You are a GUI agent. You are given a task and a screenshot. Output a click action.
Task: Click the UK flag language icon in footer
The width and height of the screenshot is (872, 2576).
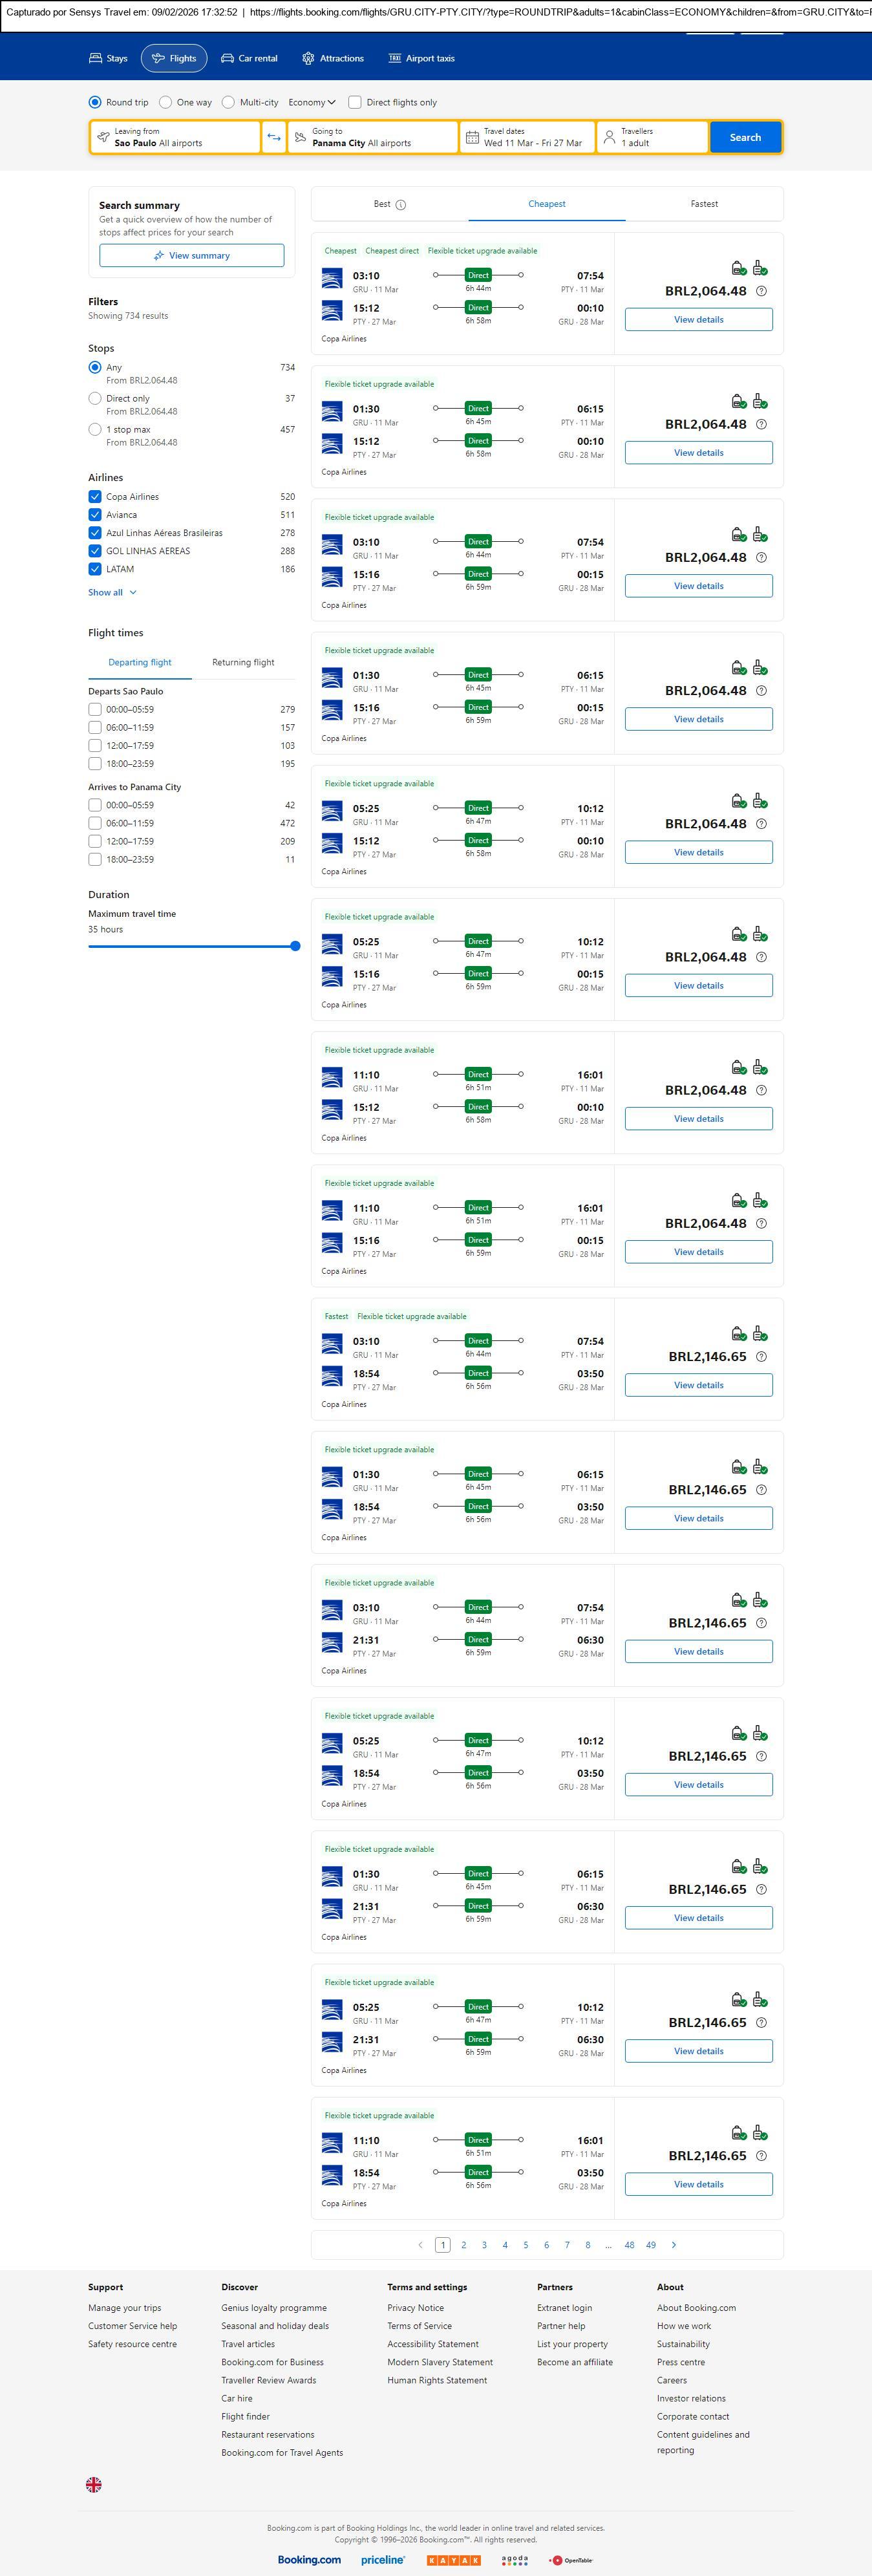click(x=94, y=2484)
